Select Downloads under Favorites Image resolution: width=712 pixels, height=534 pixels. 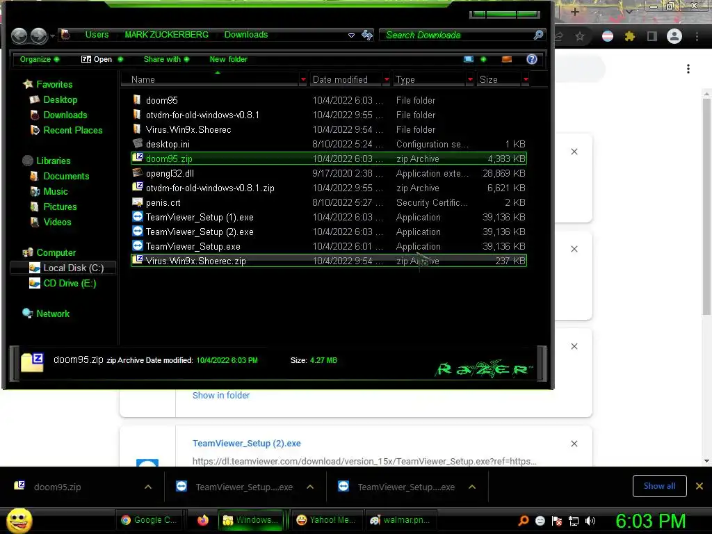tap(65, 115)
